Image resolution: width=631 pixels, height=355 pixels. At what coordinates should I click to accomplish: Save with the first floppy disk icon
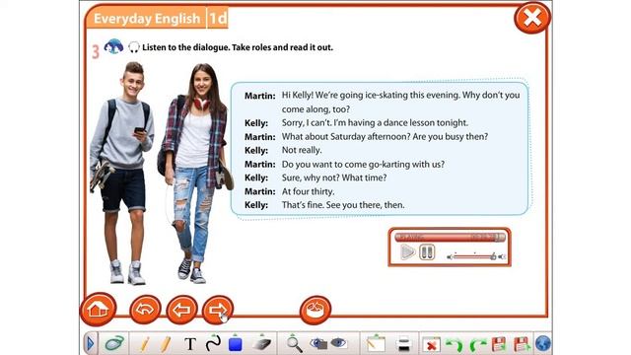point(499,344)
